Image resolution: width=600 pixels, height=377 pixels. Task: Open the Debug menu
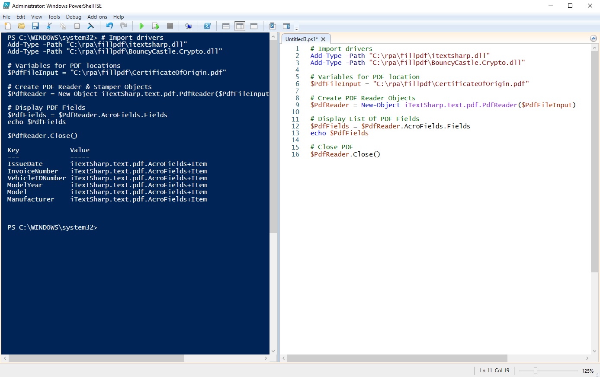click(74, 17)
